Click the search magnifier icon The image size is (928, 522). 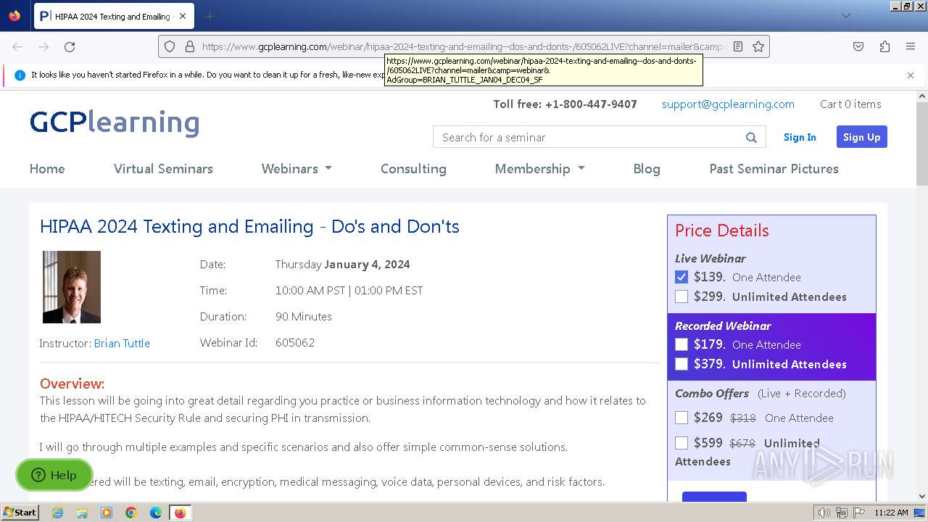(x=751, y=137)
